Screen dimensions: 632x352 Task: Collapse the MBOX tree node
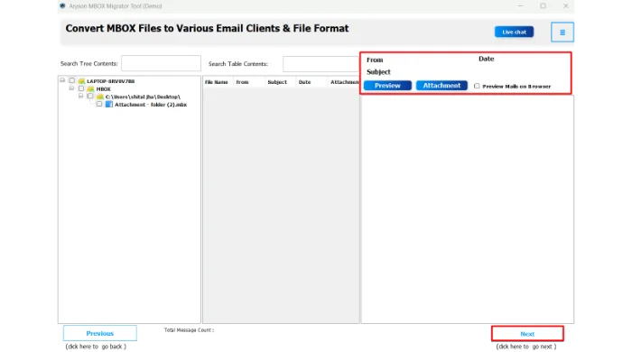pyautogui.click(x=71, y=88)
